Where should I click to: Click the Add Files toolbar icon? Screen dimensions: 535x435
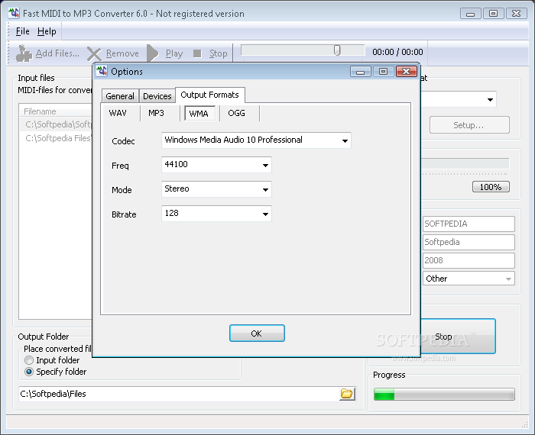click(x=24, y=53)
